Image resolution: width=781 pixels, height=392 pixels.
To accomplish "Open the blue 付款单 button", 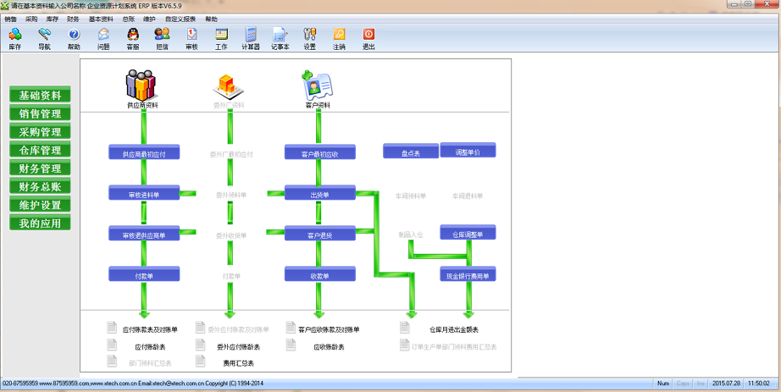I will (144, 274).
